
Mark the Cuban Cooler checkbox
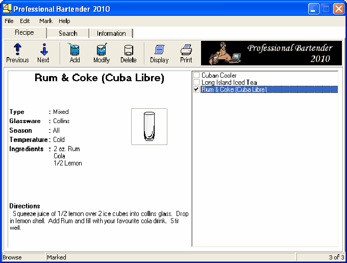pos(196,75)
